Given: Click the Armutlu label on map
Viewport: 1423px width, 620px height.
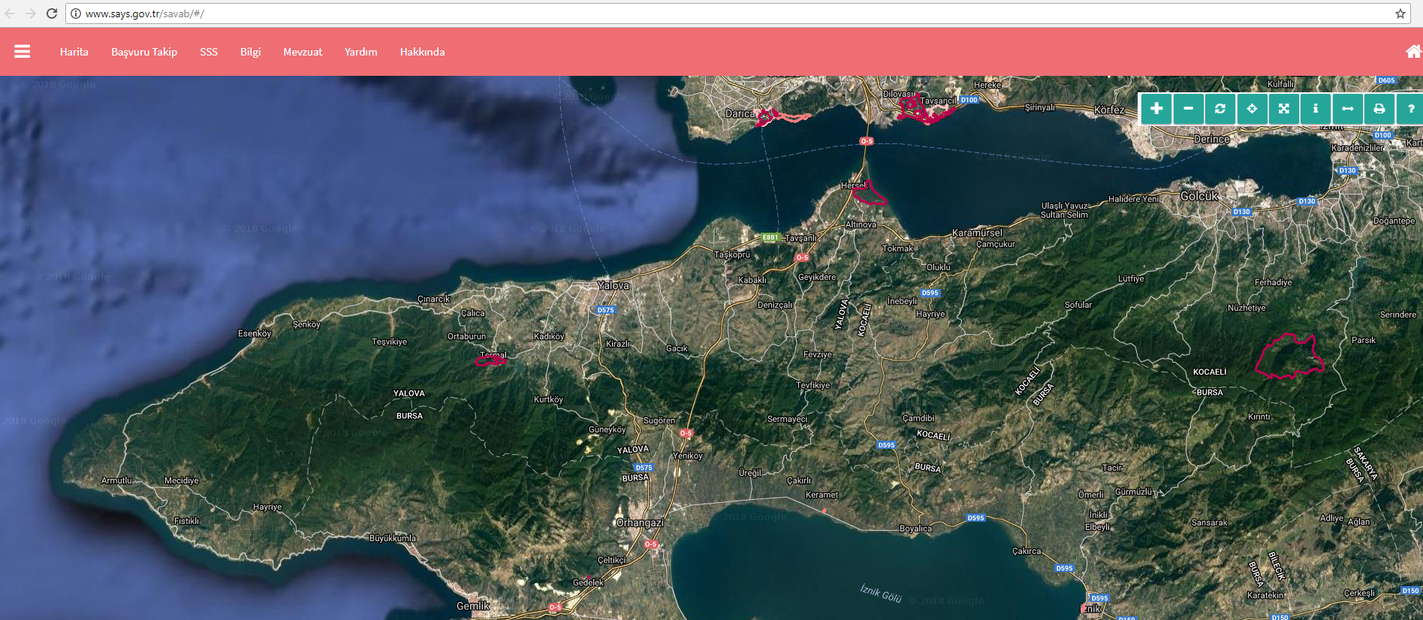Looking at the screenshot, I should pyautogui.click(x=116, y=480).
